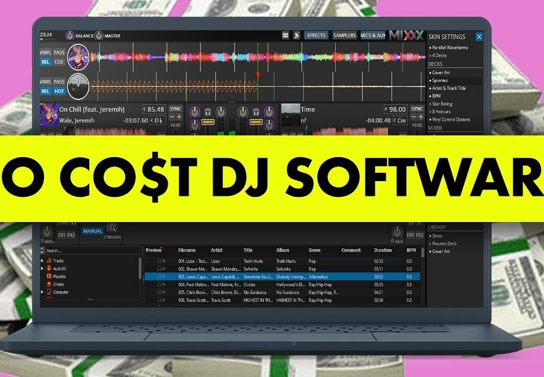Toggle the library Show option

point(436,236)
